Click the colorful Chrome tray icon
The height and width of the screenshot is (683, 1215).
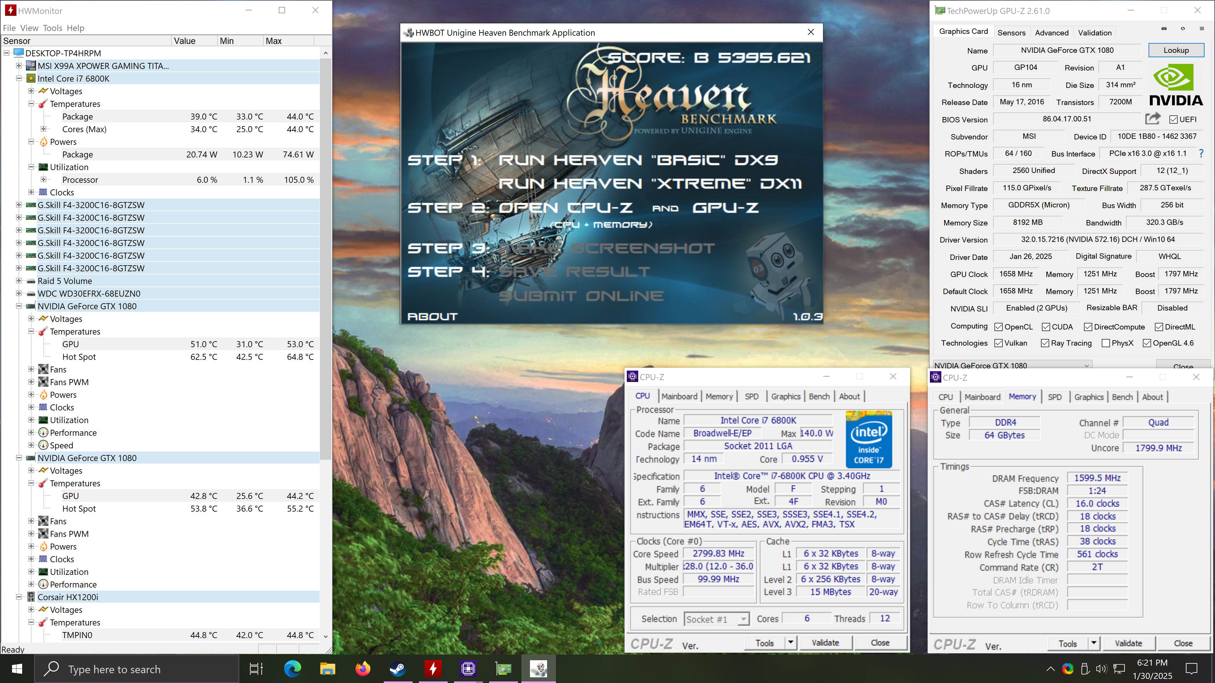tap(1068, 669)
